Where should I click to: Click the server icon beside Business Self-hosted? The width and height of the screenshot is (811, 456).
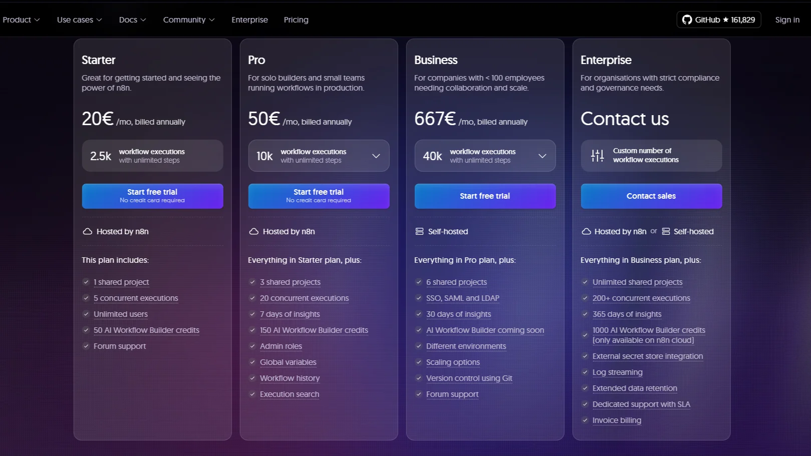(x=420, y=232)
